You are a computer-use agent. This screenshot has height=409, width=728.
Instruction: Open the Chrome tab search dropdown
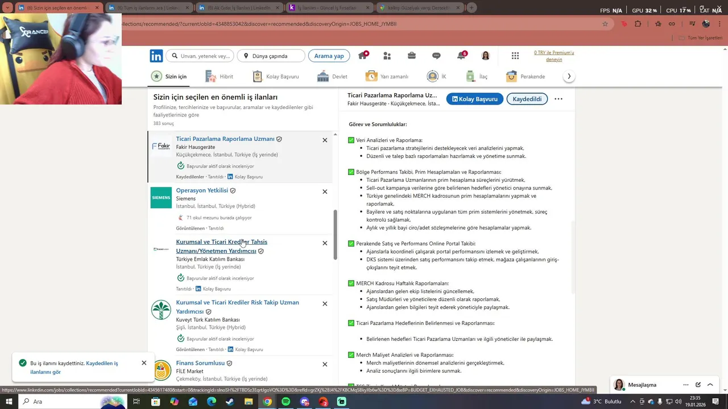[x=8, y=8]
